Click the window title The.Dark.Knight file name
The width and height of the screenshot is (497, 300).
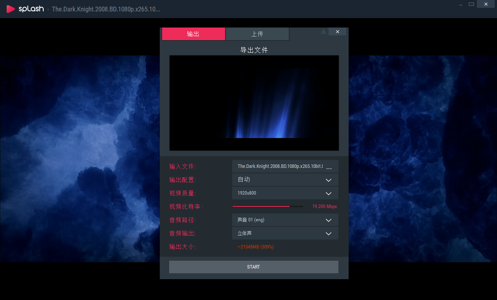click(x=106, y=9)
